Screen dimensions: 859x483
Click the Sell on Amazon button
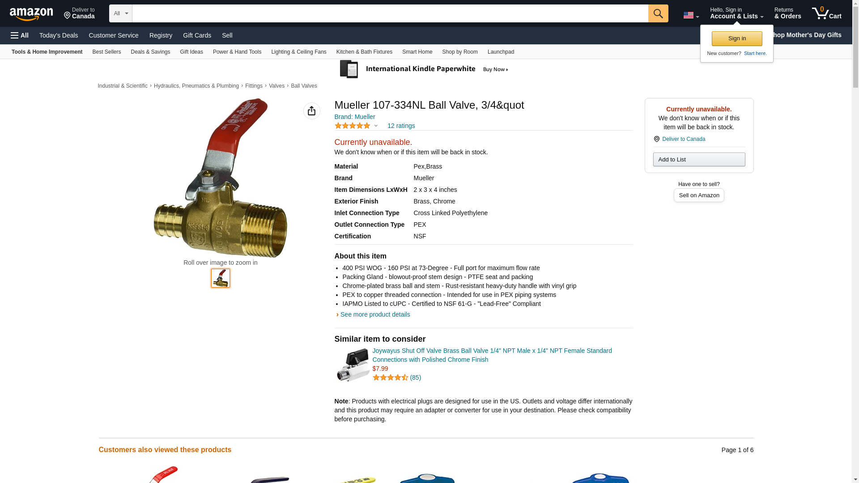(x=699, y=195)
